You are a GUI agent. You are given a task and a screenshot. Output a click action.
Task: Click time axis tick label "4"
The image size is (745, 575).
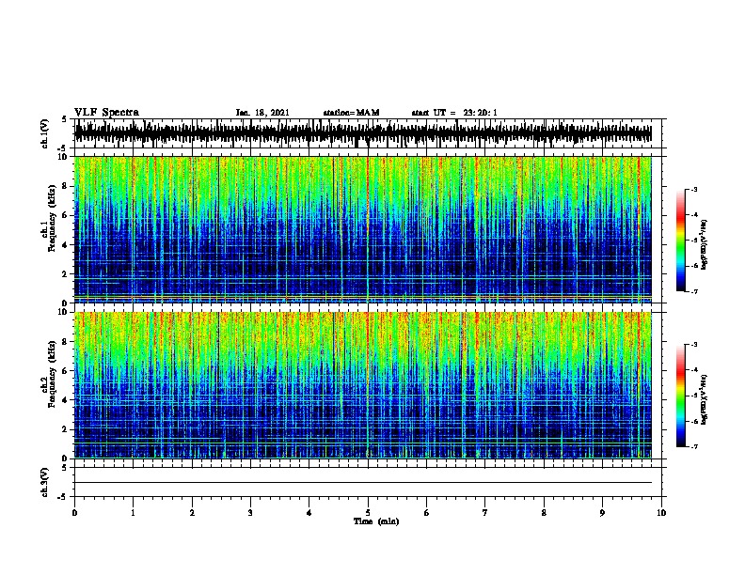click(x=309, y=513)
